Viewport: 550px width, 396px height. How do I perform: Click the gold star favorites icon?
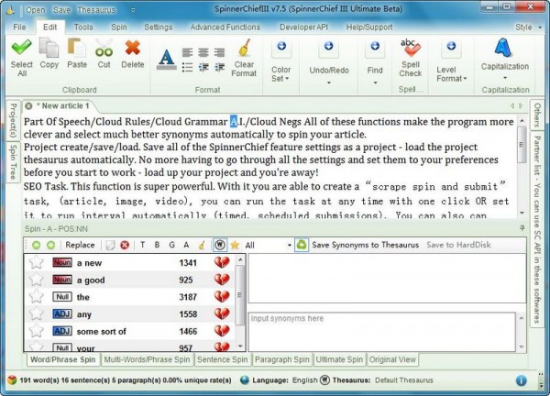pyautogui.click(x=235, y=245)
